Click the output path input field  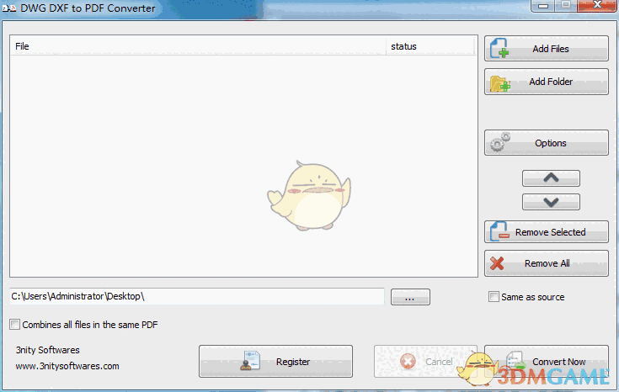click(197, 296)
